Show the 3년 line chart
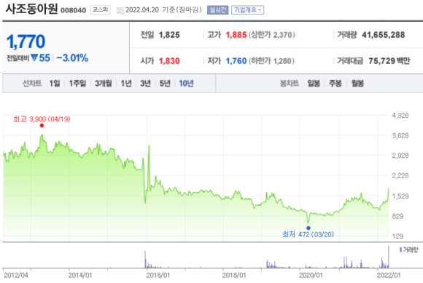The width and height of the screenshot is (423, 283). click(x=145, y=84)
